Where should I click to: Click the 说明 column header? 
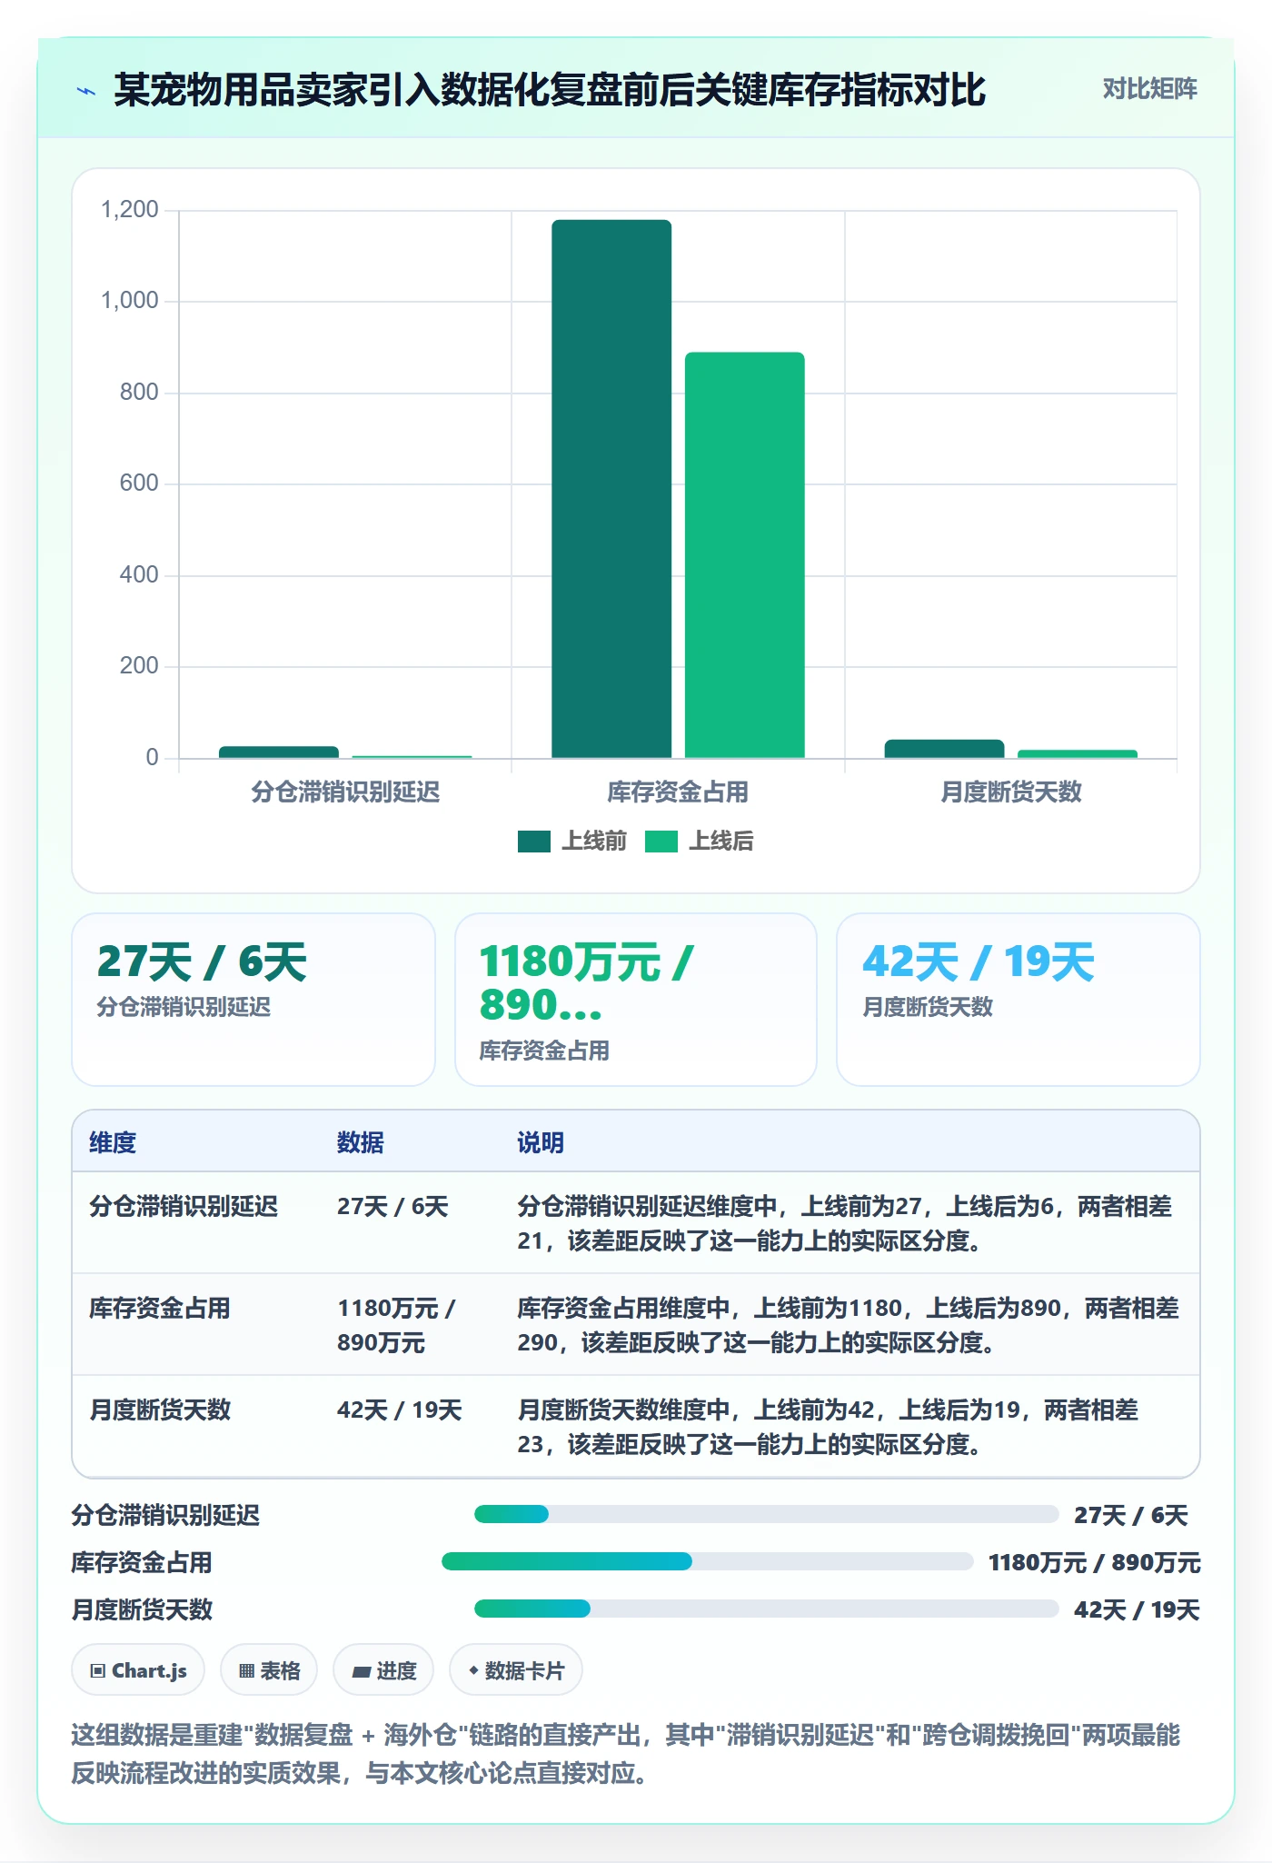pos(541,1142)
